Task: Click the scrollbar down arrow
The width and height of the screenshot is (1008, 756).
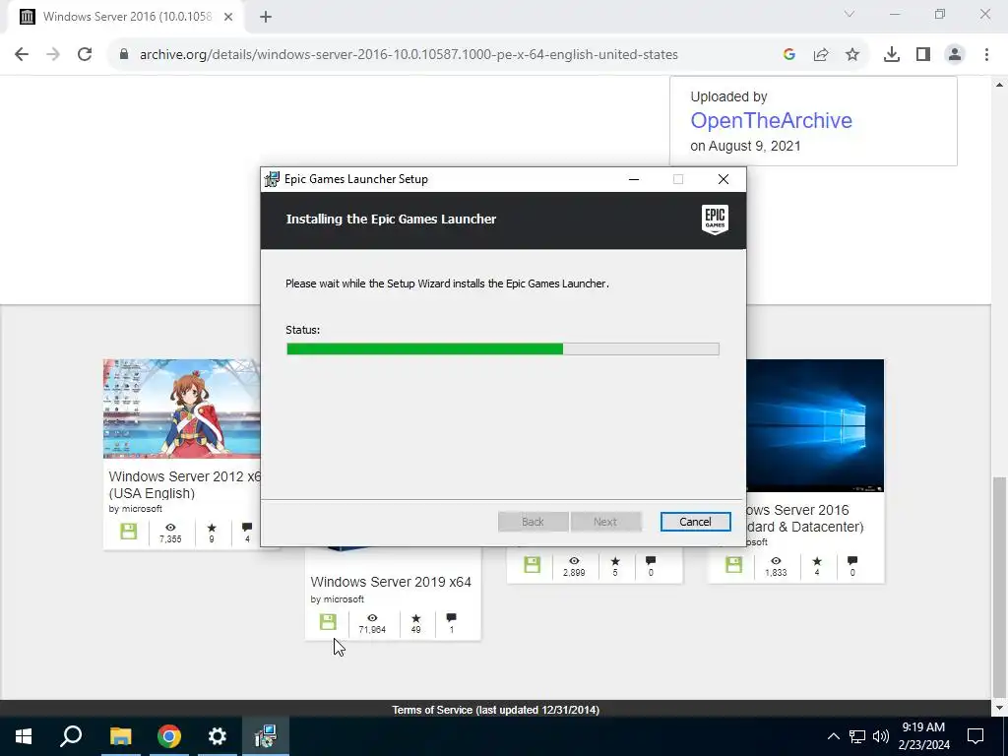Action: click(x=999, y=709)
